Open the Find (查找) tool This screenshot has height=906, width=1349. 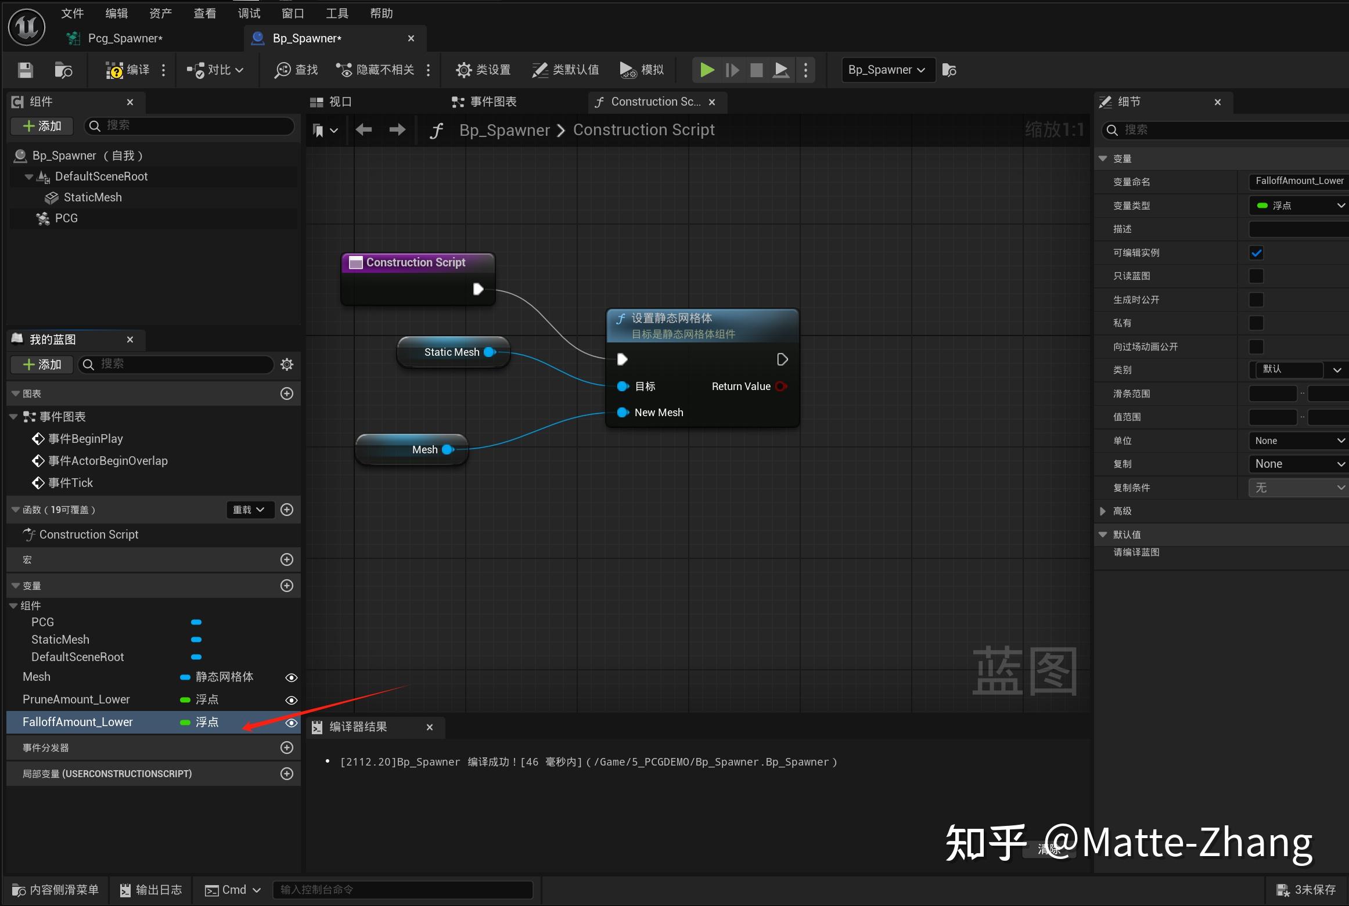[x=296, y=70]
